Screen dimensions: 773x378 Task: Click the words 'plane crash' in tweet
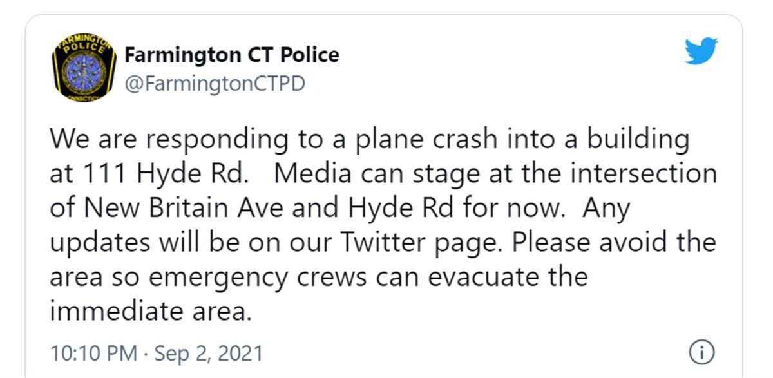pyautogui.click(x=381, y=140)
